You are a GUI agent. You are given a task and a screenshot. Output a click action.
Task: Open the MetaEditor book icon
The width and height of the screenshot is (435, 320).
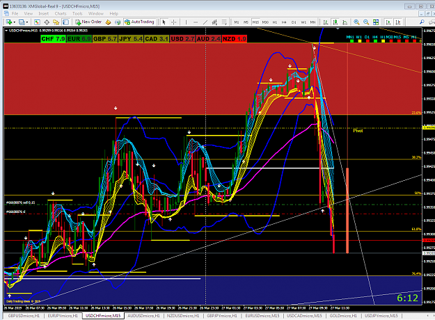108,22
